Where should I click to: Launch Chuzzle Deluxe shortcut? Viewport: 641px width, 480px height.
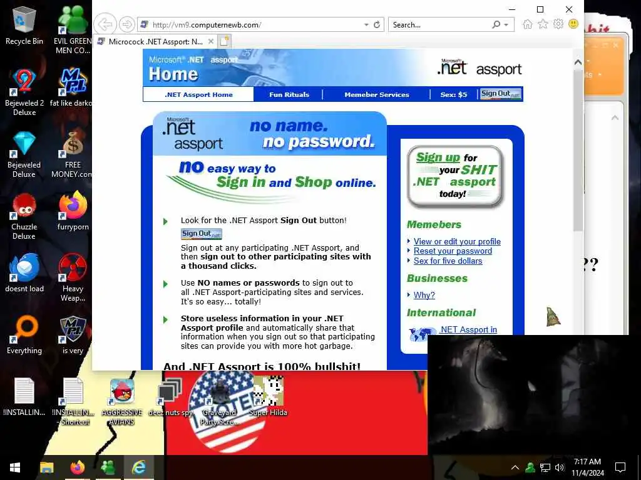24,216
